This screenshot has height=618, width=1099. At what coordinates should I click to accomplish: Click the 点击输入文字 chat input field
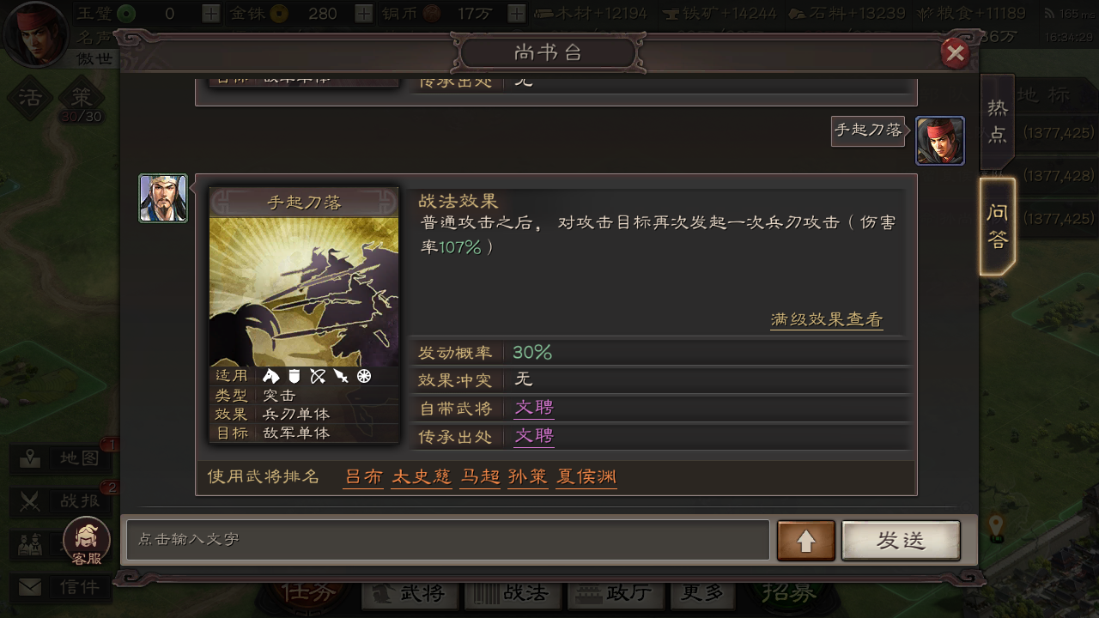448,540
